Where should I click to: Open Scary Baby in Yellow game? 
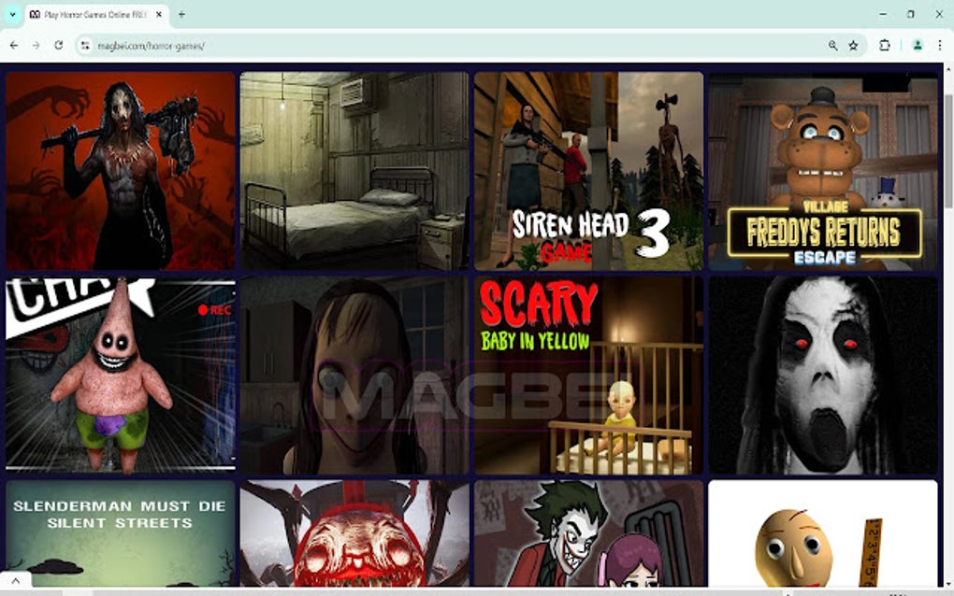(589, 375)
